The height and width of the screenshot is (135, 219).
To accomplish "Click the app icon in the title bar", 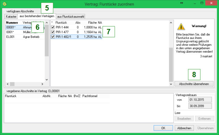I will (x=4, y=4).
